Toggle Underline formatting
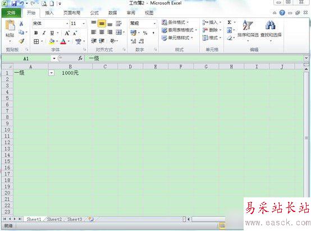 tap(52, 33)
